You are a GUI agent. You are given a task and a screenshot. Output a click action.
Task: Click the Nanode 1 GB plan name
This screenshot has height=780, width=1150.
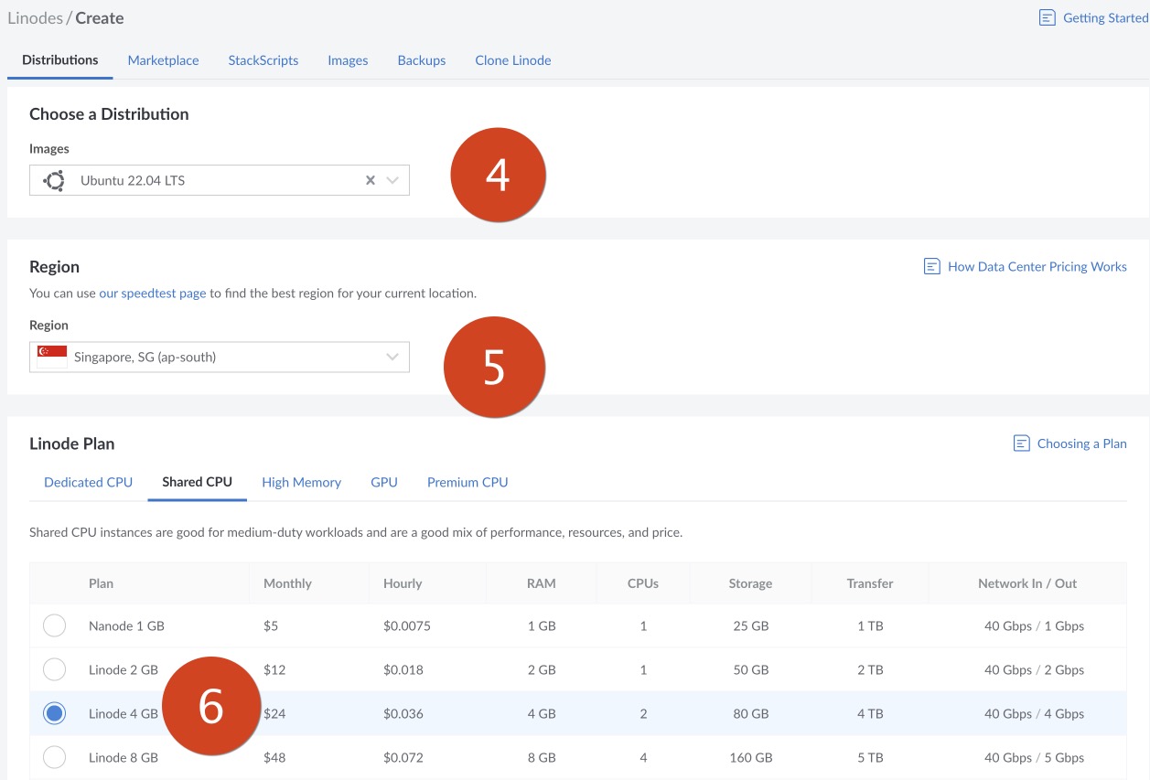(126, 626)
